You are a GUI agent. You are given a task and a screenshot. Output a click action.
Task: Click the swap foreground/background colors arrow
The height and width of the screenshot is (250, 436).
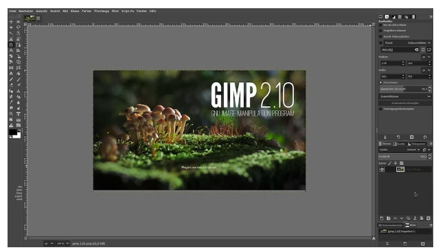(x=19, y=130)
